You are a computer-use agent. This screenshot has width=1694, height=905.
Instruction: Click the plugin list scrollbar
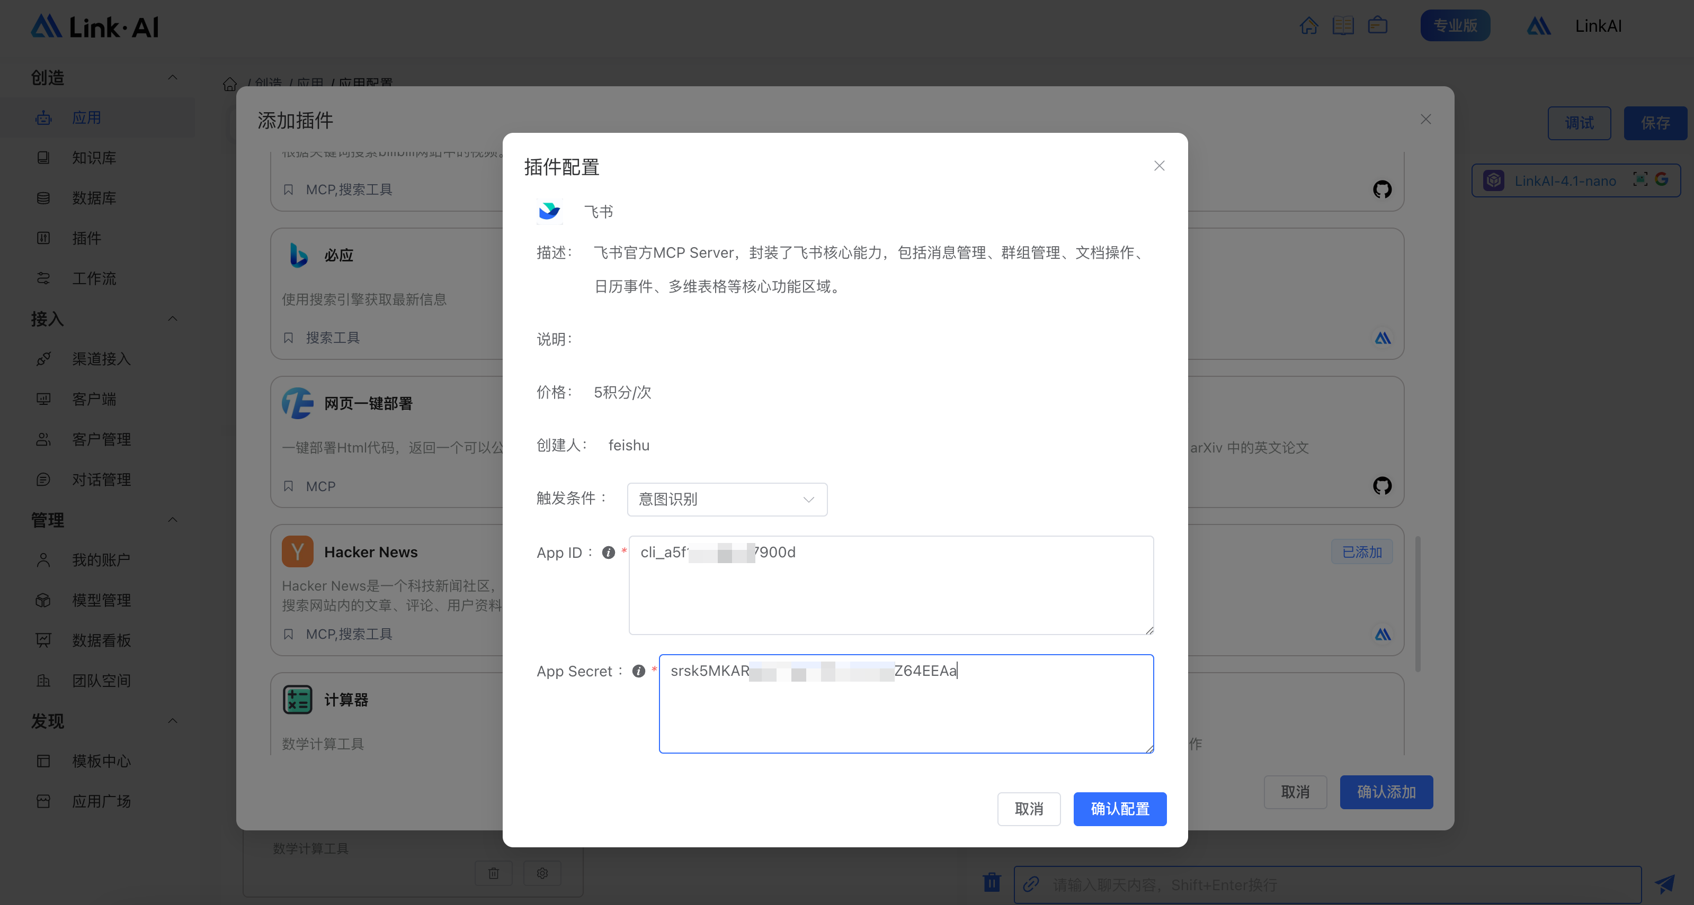(1418, 603)
